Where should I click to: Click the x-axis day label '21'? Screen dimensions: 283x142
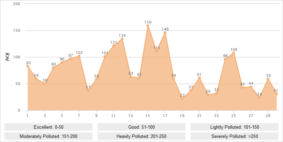(199, 116)
